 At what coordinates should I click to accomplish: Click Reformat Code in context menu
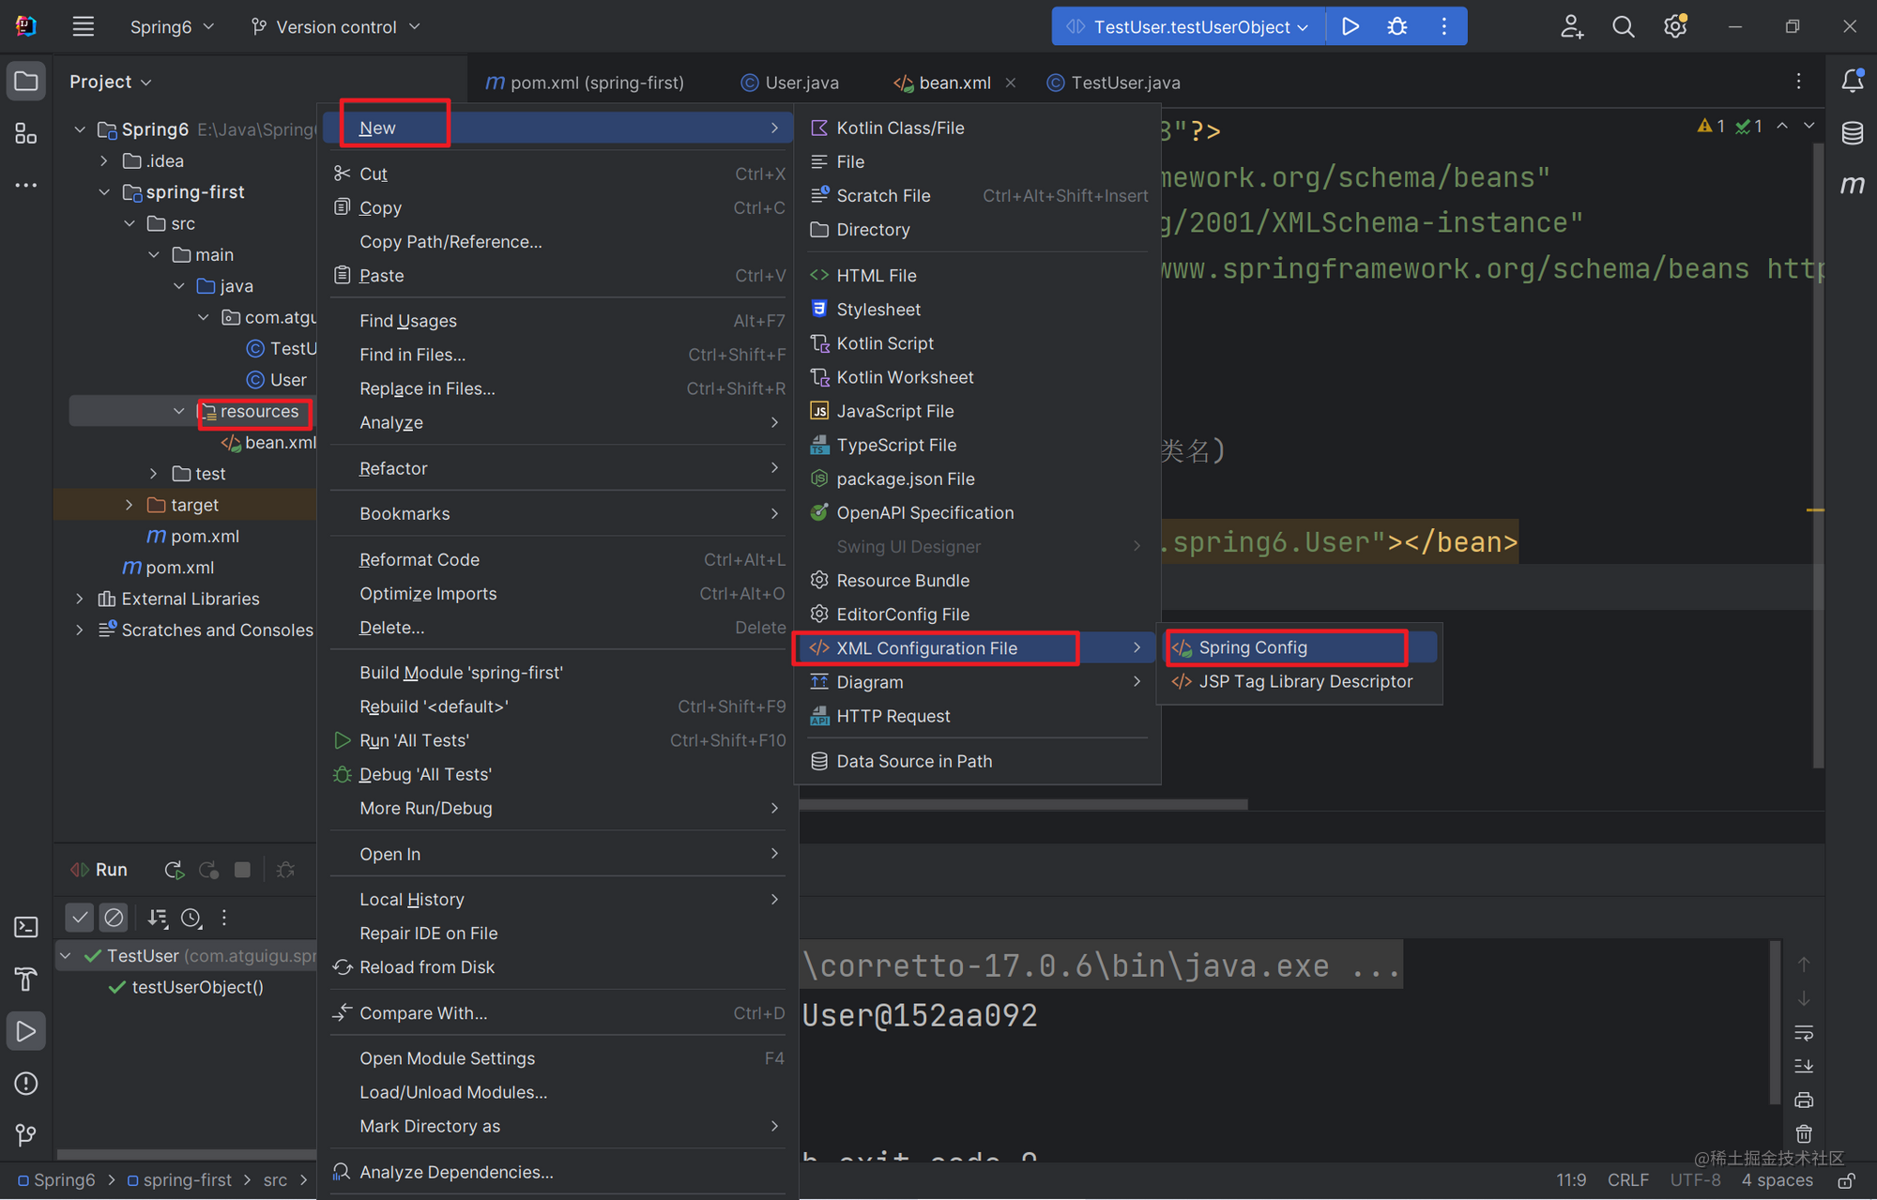419,559
